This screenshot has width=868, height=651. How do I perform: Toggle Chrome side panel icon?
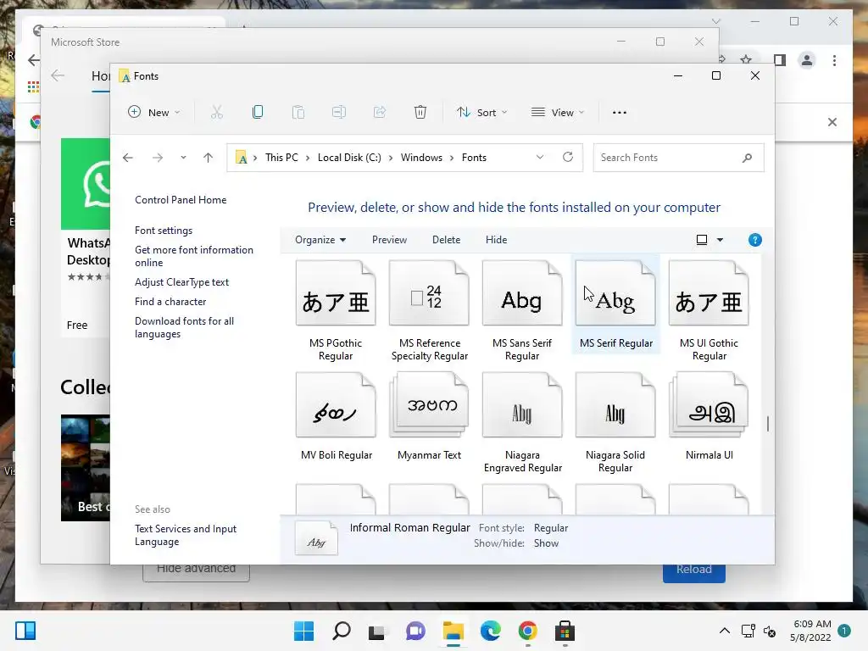pos(780,60)
